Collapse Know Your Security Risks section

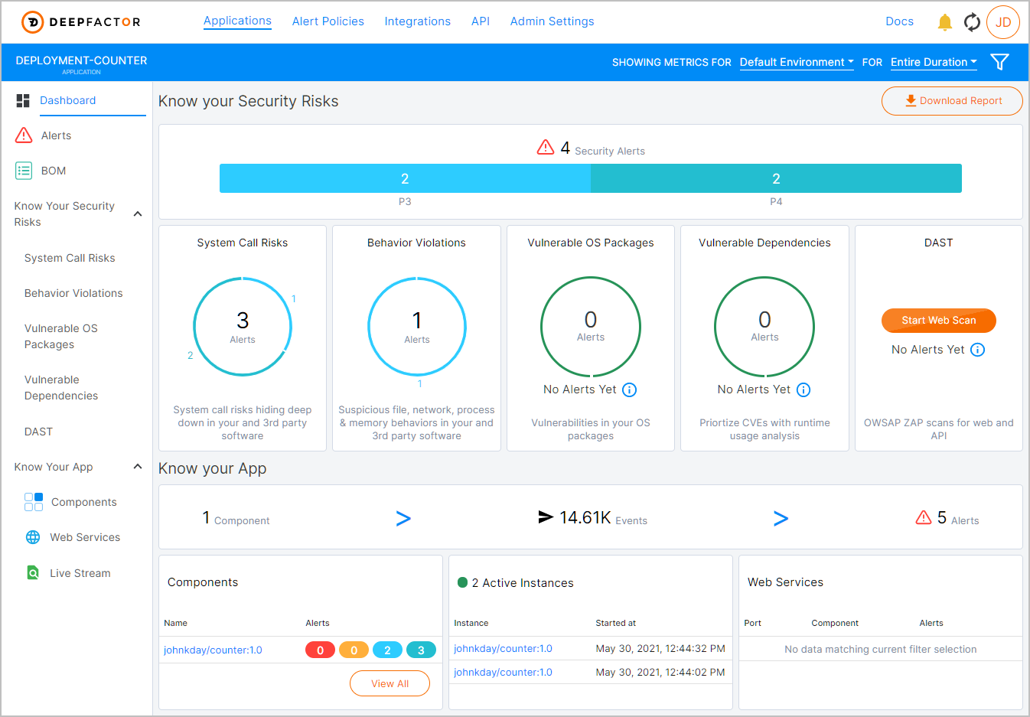pos(138,213)
